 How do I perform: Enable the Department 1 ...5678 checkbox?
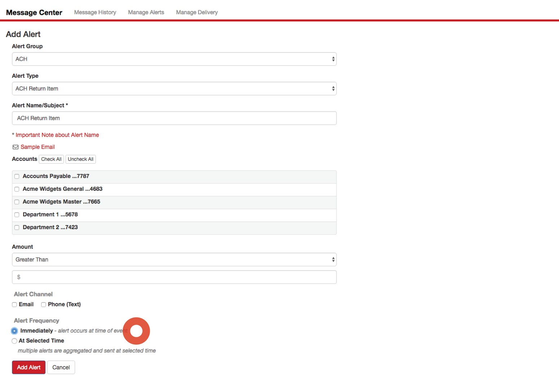point(17,215)
